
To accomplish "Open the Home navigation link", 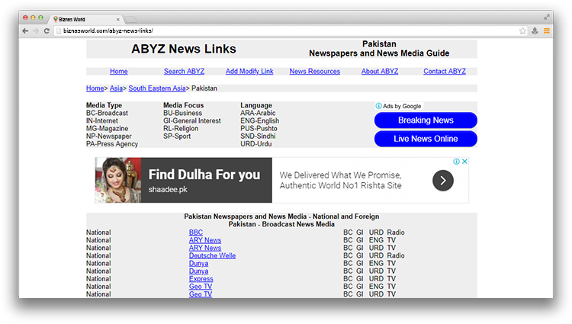I will coord(119,72).
